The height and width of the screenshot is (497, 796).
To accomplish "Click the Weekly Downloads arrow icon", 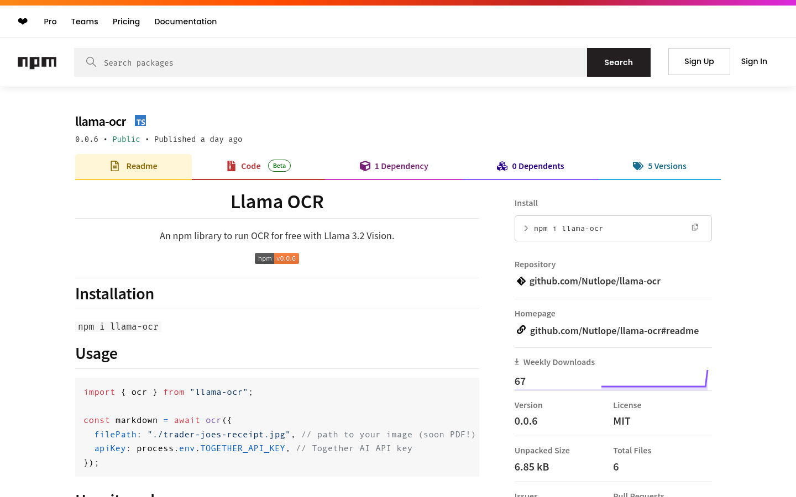I will pos(517,362).
